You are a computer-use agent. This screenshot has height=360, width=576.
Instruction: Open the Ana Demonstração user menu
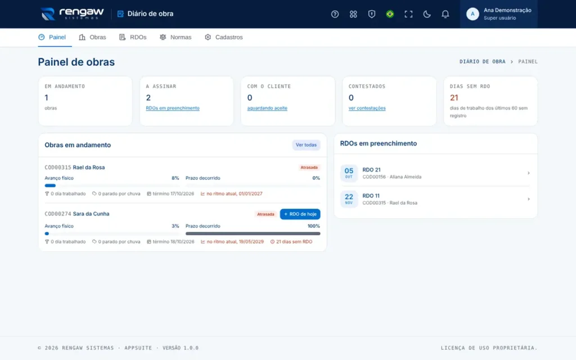[498, 14]
